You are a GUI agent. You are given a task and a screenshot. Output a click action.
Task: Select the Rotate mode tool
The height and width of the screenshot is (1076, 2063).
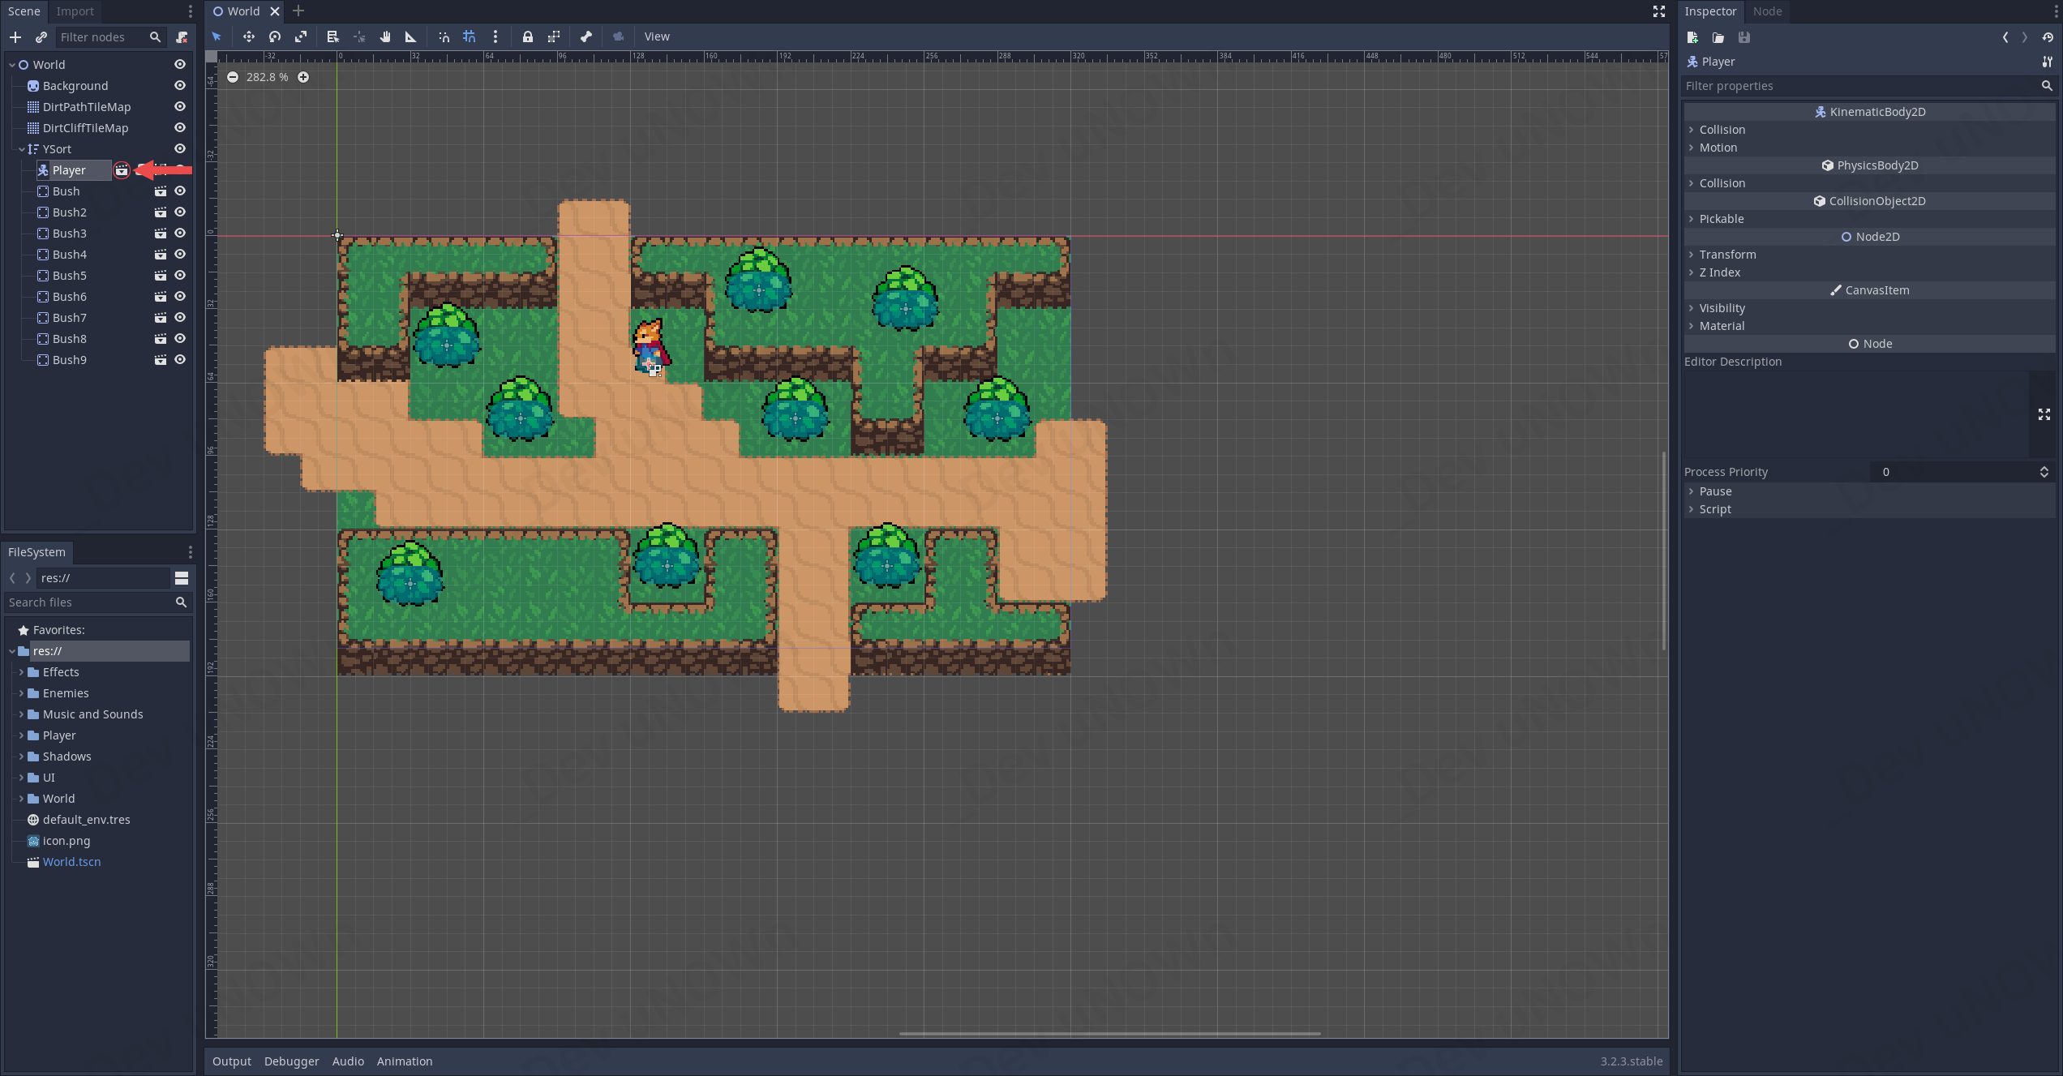coord(275,36)
